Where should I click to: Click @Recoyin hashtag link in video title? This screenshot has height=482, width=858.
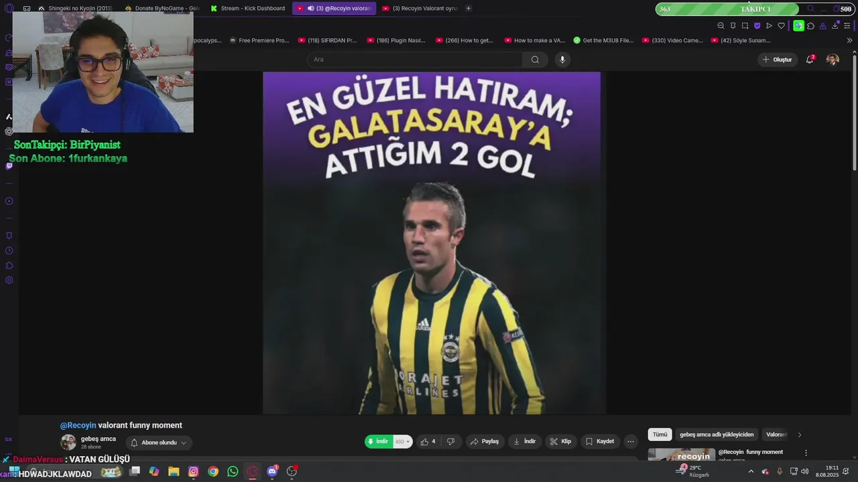(78, 426)
